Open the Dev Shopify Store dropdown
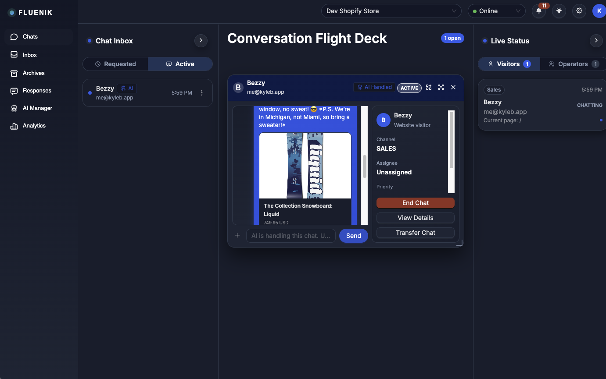Viewport: 606px width, 379px height. 391,11
